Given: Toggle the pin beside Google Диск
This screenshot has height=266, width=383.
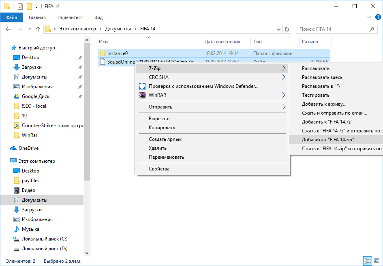Looking at the screenshot, I should click(80, 97).
